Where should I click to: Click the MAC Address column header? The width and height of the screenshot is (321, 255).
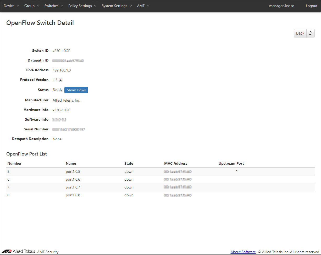176,163
